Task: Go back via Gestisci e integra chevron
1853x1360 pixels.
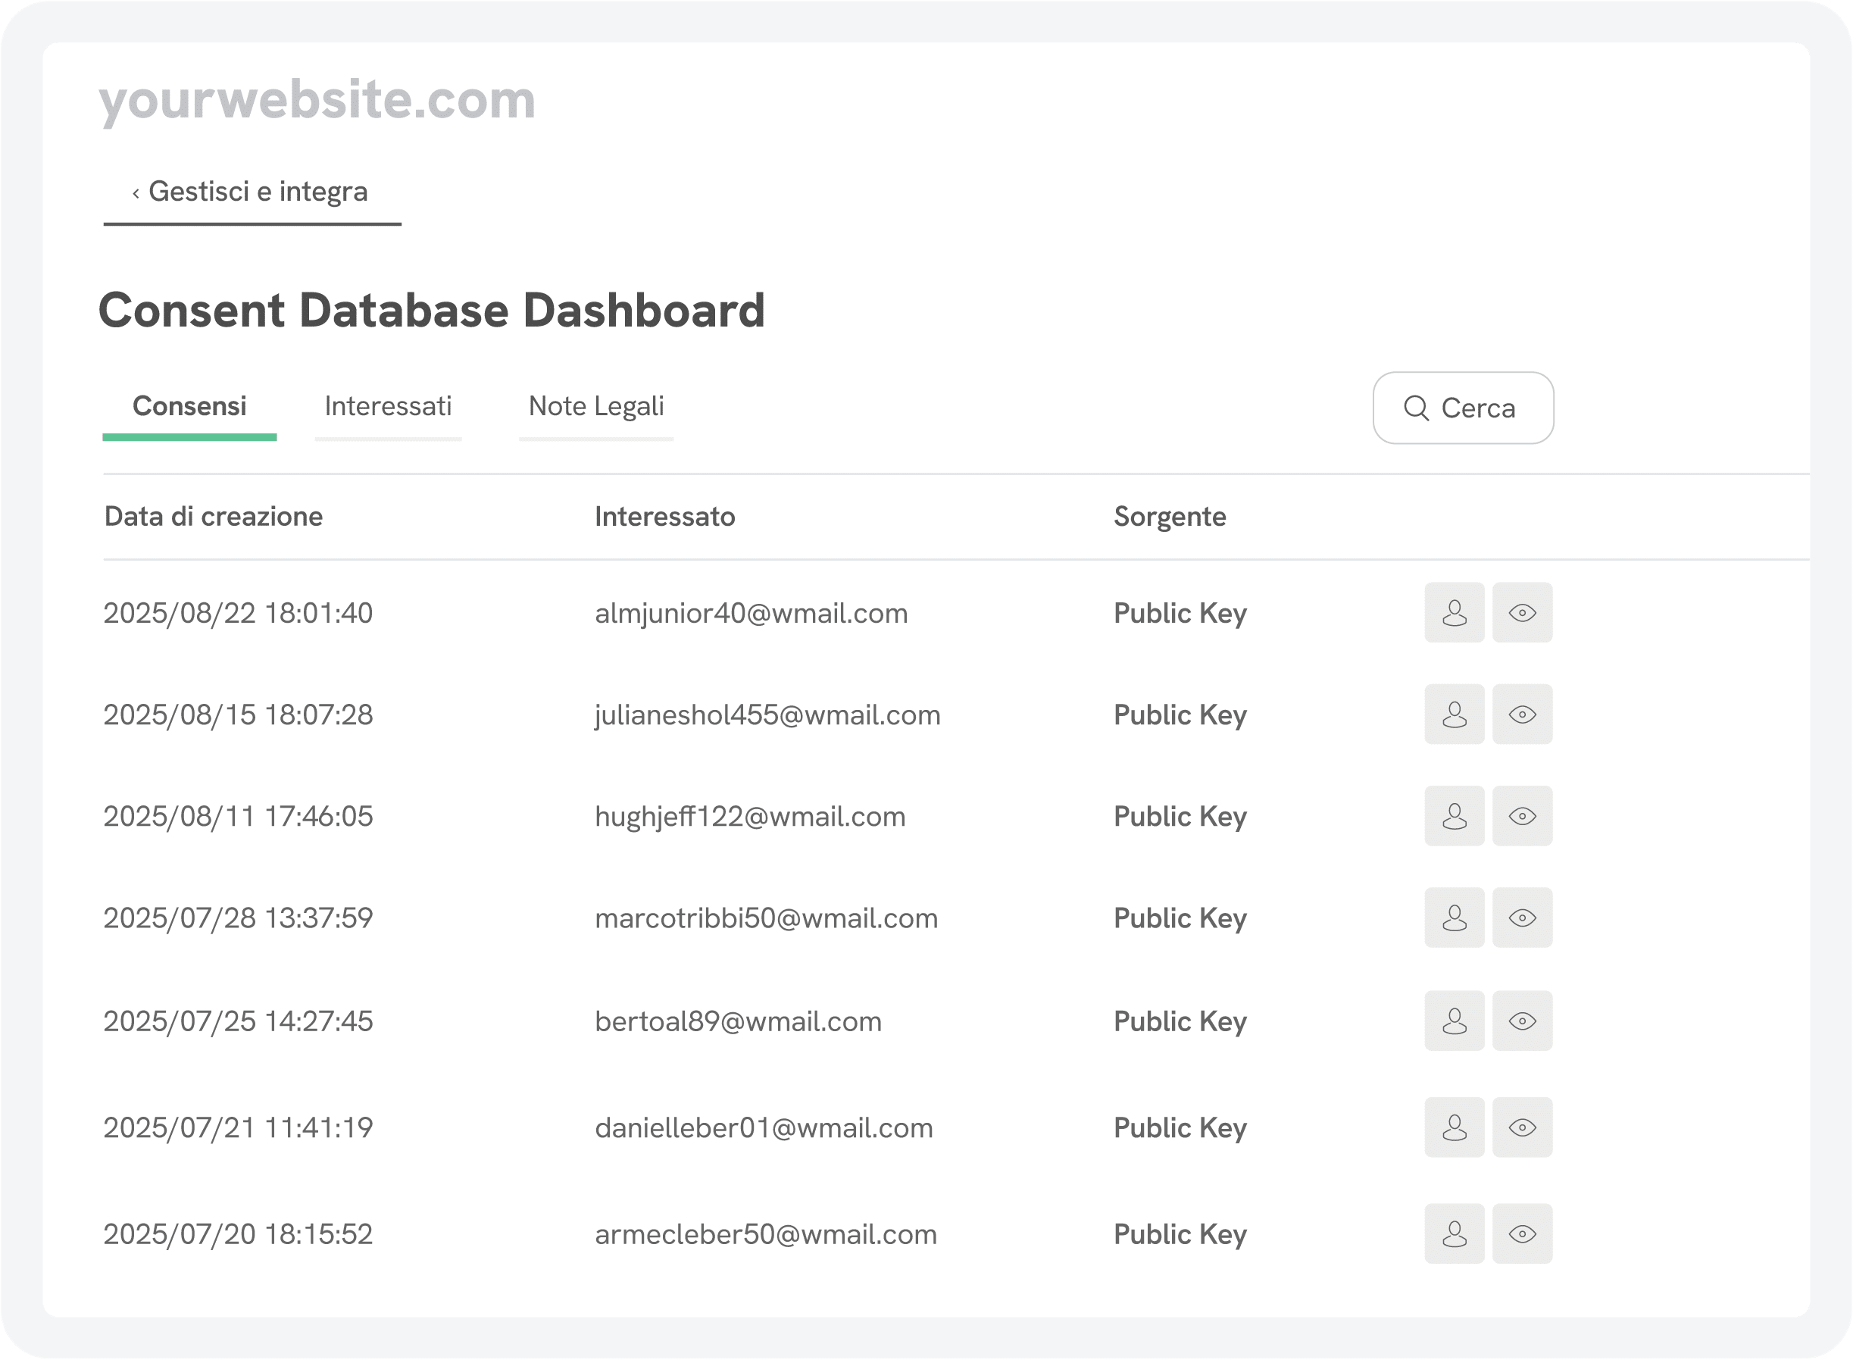Action: (x=136, y=192)
